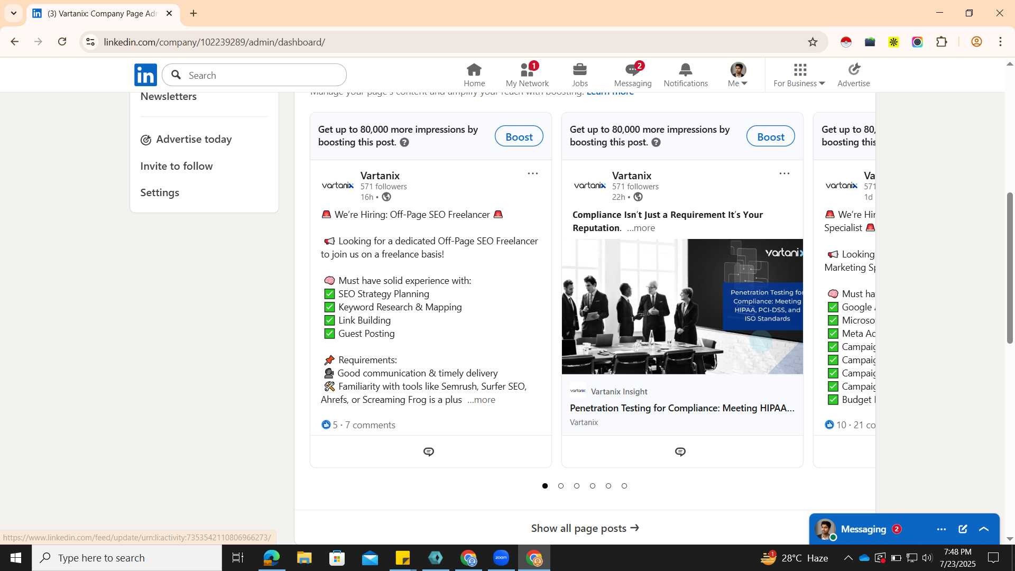The height and width of the screenshot is (571, 1015).
Task: Open Messaging overlay options ellipsis
Action: [x=942, y=529]
